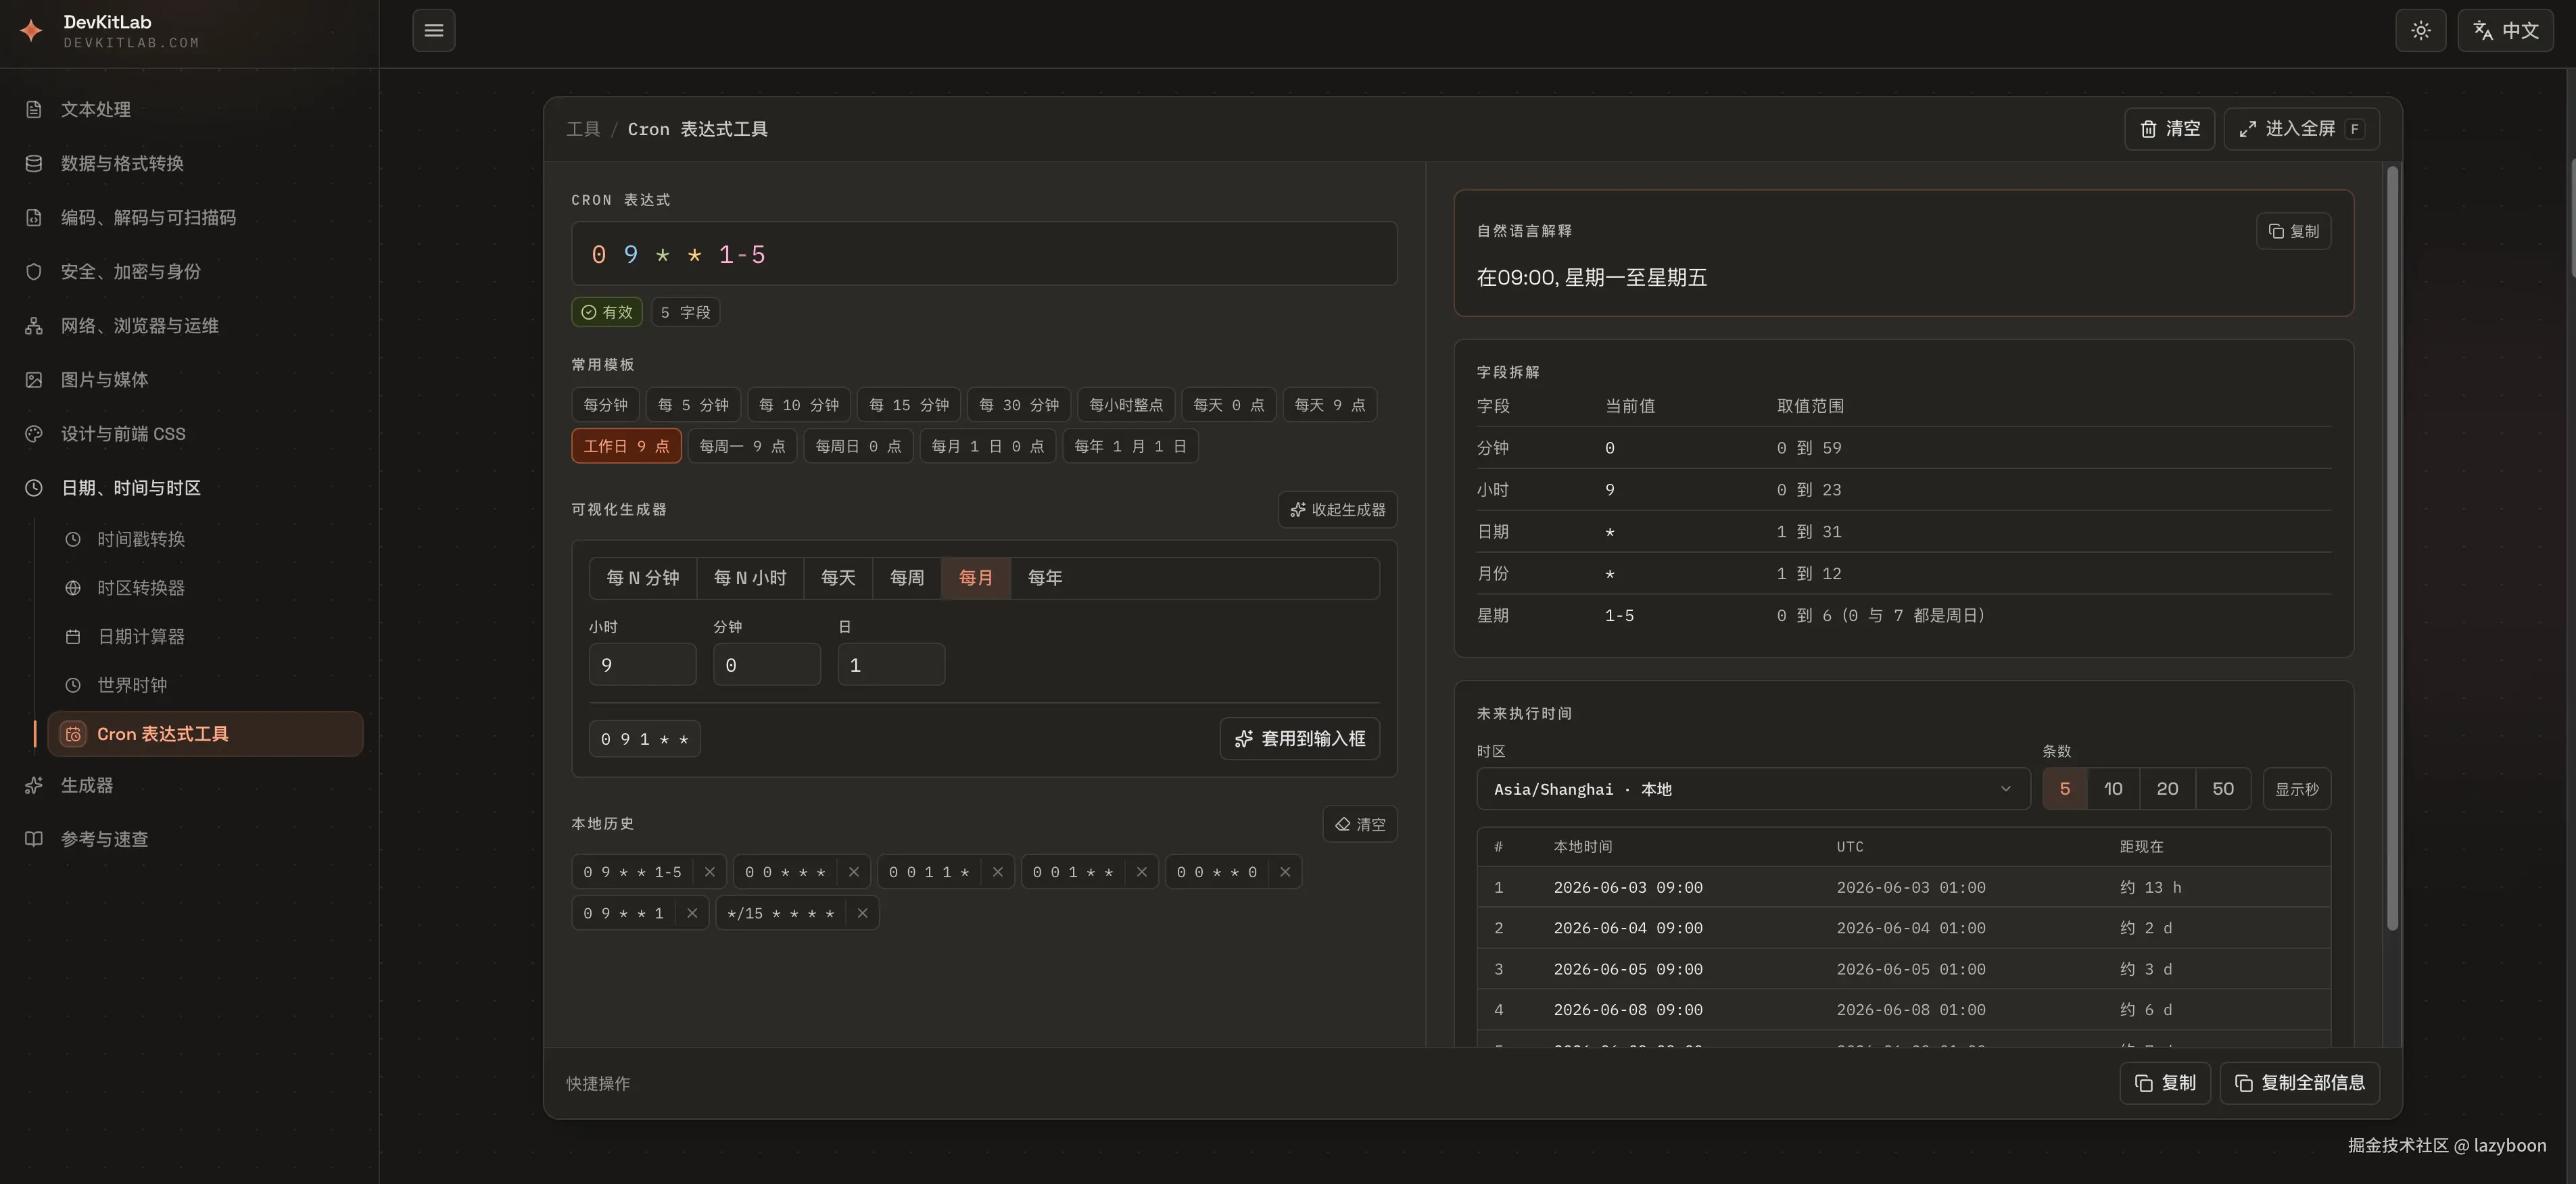Image resolution: width=2576 pixels, height=1184 pixels.
Task: Apply the 每周一 9 点 template
Action: pos(742,445)
